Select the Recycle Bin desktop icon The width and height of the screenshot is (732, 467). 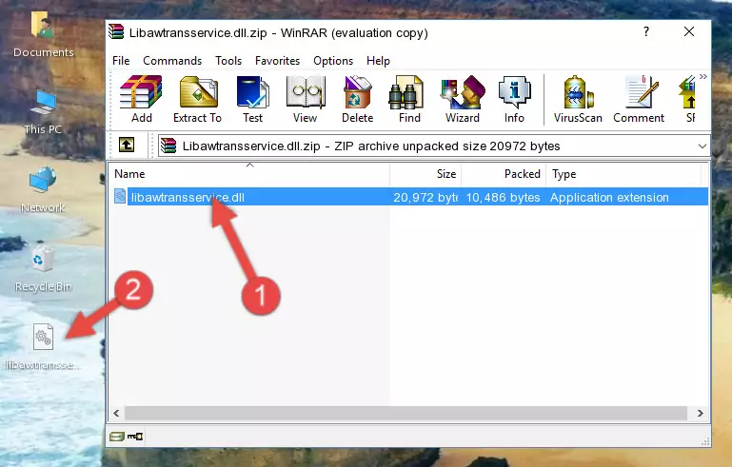click(43, 269)
